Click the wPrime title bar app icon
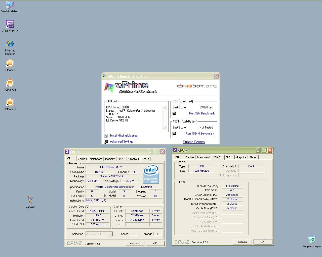This screenshot has width=322, height=257. point(105,76)
